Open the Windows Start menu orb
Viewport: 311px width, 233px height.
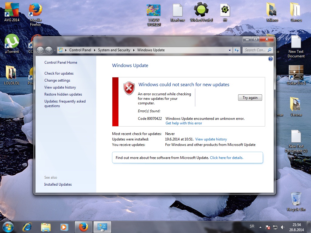coord(8,227)
